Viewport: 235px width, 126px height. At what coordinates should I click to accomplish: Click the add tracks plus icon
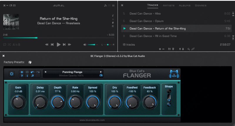tap(160, 49)
